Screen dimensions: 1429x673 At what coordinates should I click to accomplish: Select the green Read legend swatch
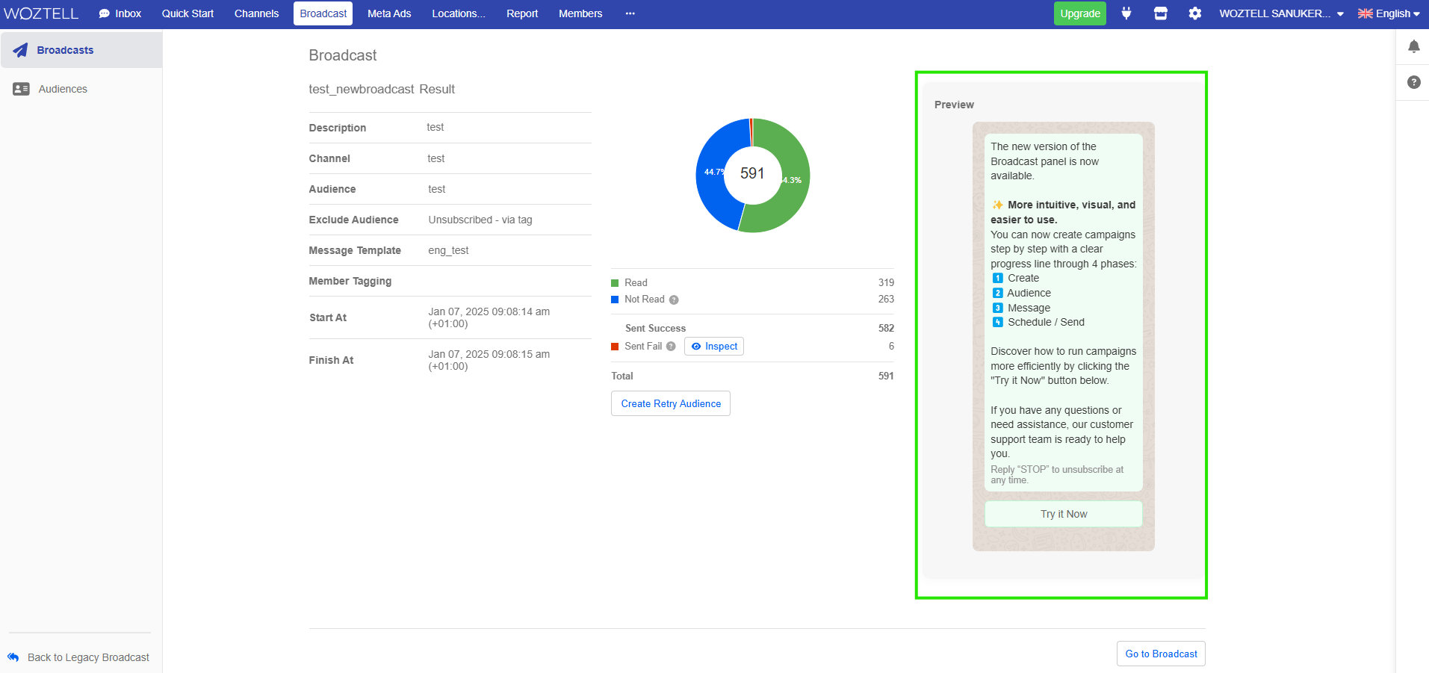(616, 282)
